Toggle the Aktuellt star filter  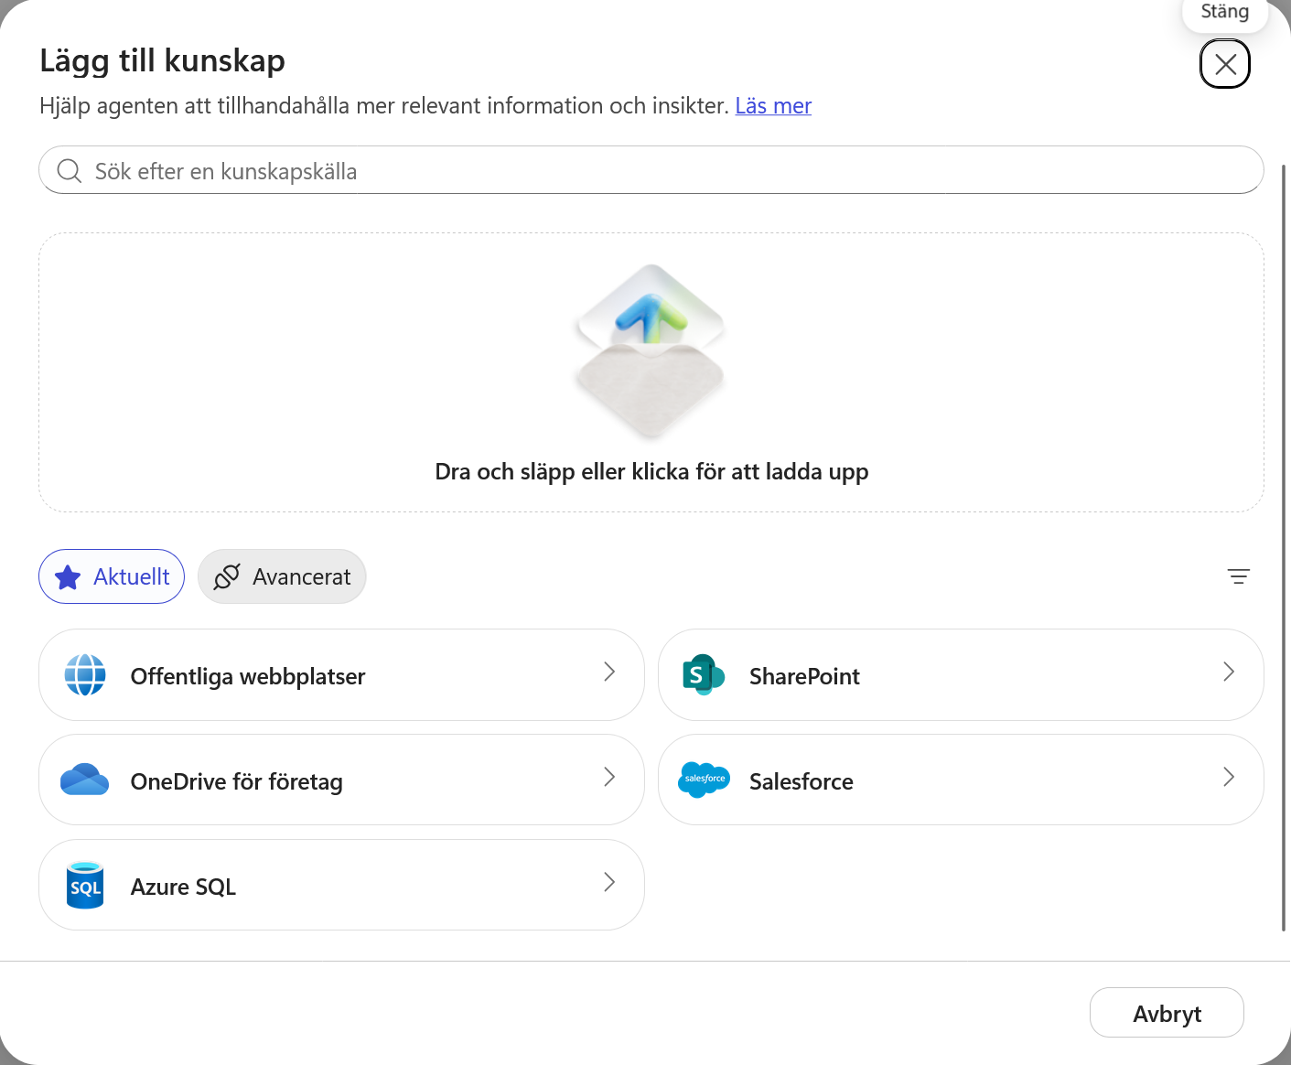(x=112, y=576)
